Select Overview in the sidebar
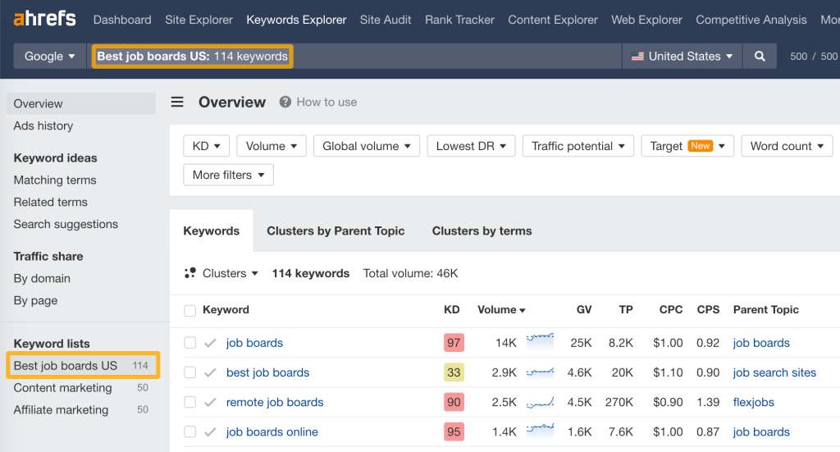 [x=81, y=103]
